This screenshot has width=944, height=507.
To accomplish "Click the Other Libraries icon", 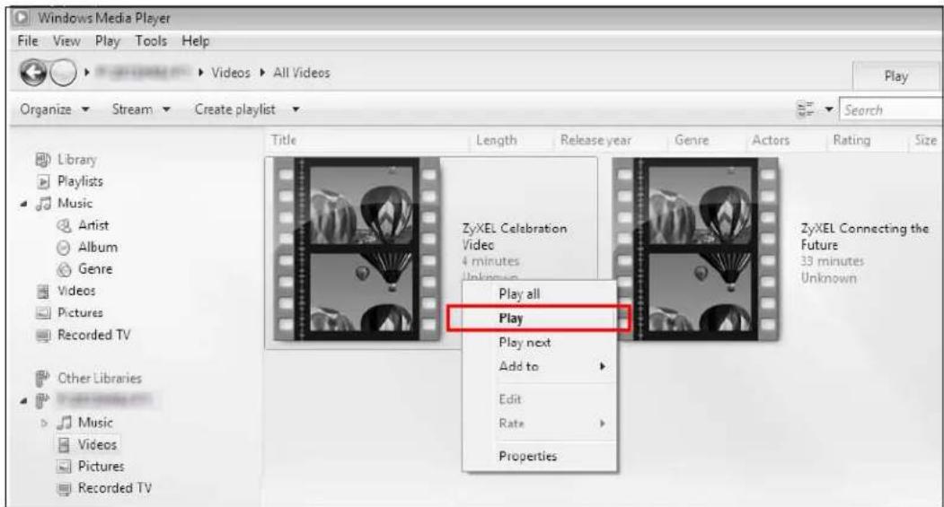I will tap(43, 379).
